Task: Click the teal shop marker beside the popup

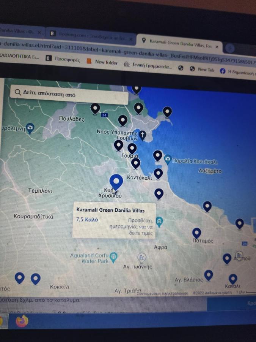Action: 159,222
